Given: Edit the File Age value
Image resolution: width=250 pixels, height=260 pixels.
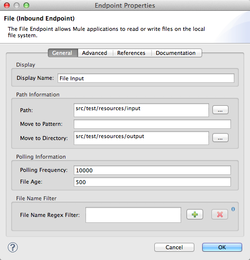Looking at the screenshot, I should click(x=152, y=182).
